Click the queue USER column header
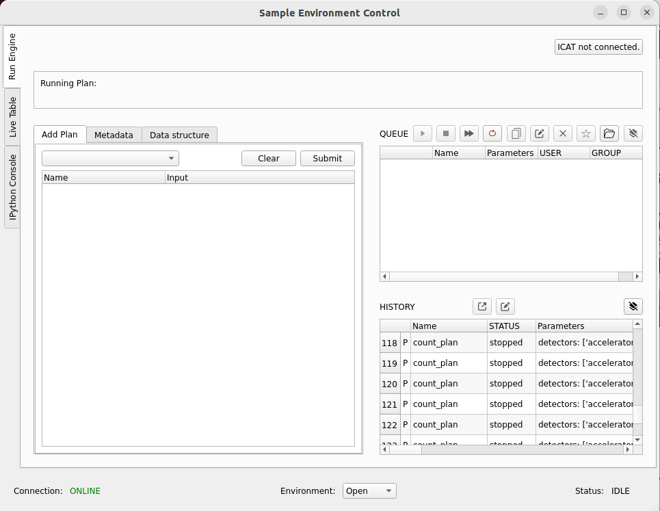The image size is (660, 511). pyautogui.click(x=564, y=153)
